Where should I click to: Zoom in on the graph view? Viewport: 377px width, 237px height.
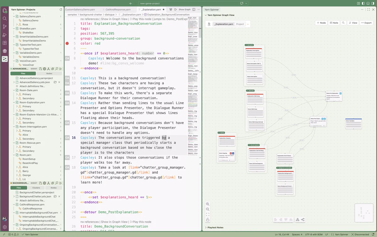[x=208, y=204]
